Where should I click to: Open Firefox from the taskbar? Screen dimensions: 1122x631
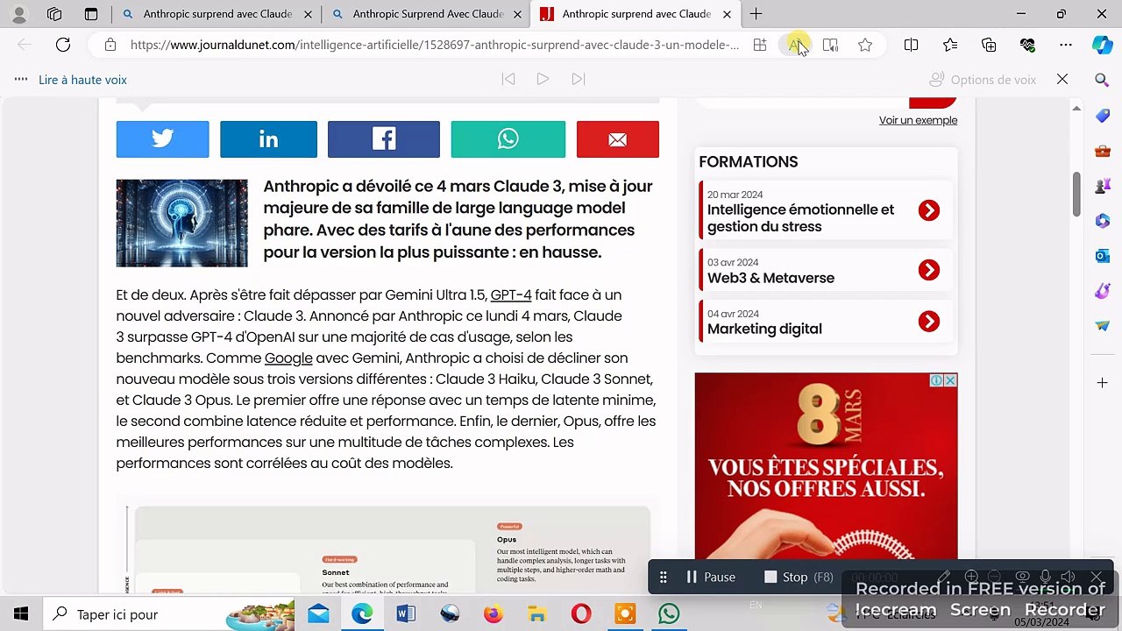[x=494, y=613]
